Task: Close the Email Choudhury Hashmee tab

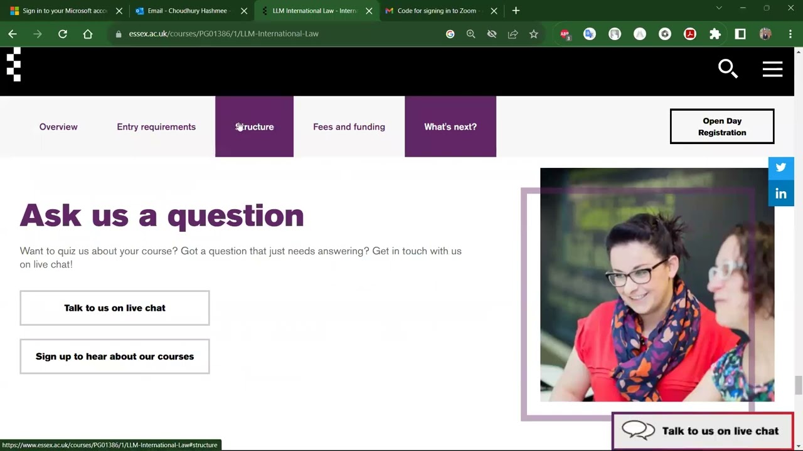Action: [x=244, y=11]
